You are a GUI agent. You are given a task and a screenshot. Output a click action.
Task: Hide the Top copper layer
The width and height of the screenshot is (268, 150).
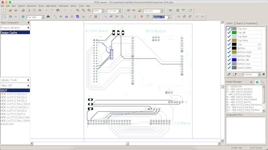click(229, 44)
